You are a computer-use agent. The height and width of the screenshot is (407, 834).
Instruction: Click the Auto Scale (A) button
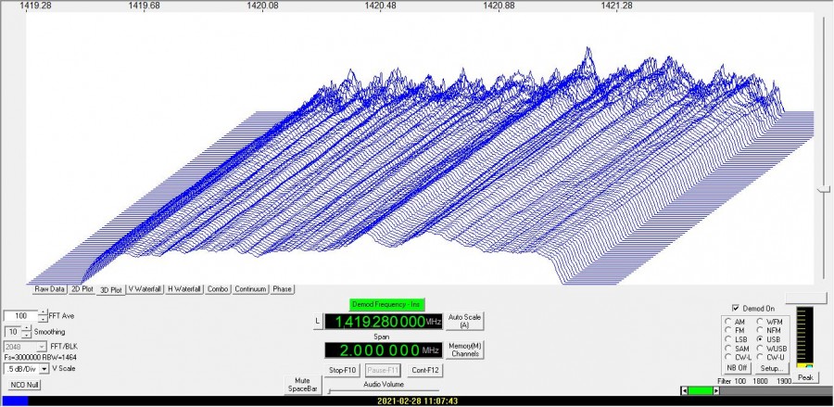click(464, 321)
